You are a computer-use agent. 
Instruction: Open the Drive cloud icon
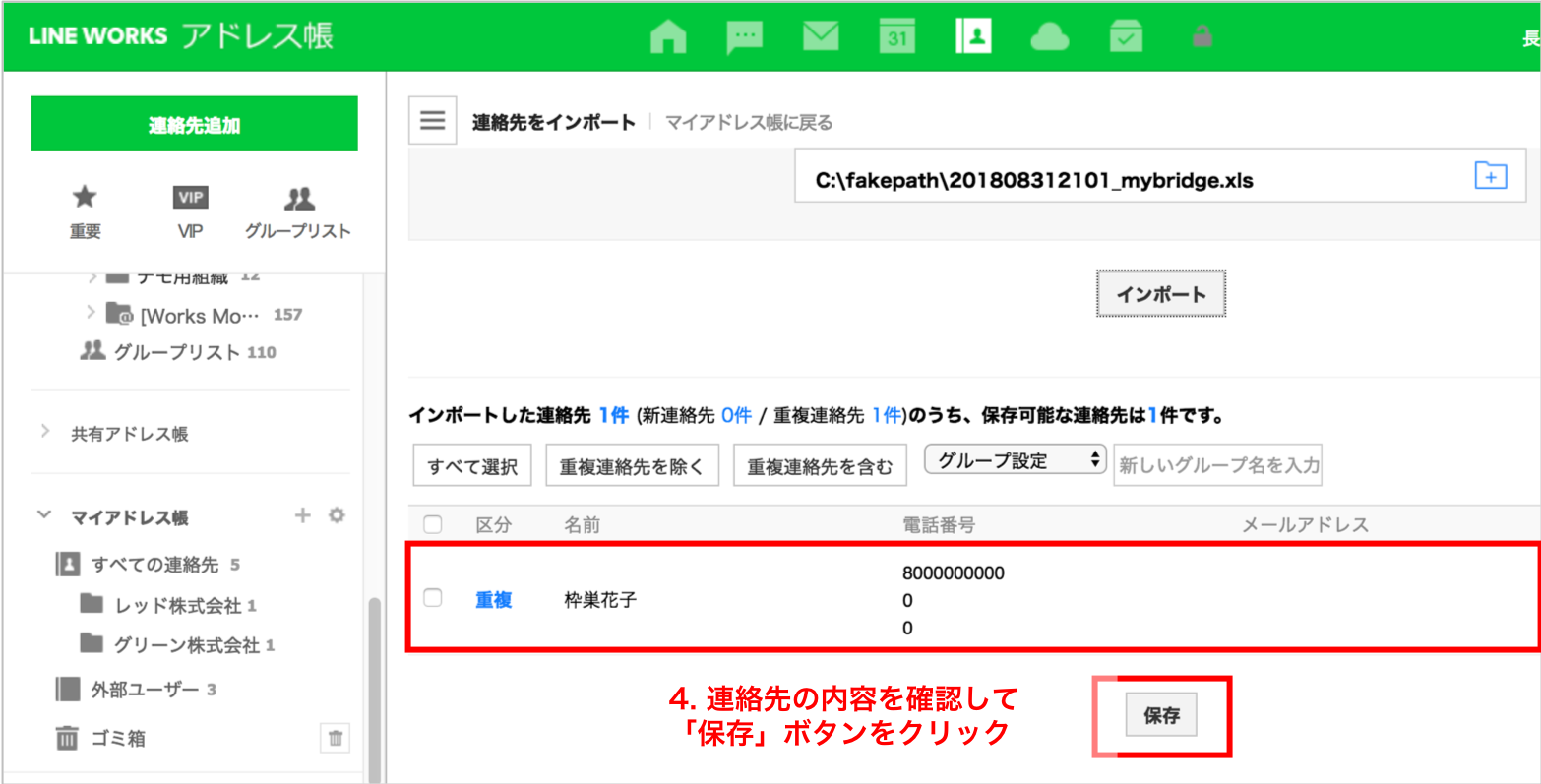[1049, 37]
